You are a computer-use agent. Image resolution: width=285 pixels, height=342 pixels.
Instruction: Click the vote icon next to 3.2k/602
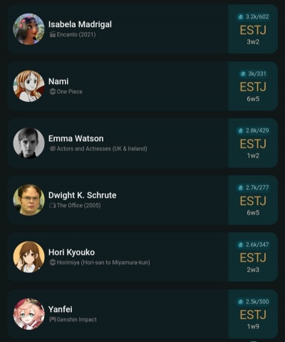[x=241, y=17]
